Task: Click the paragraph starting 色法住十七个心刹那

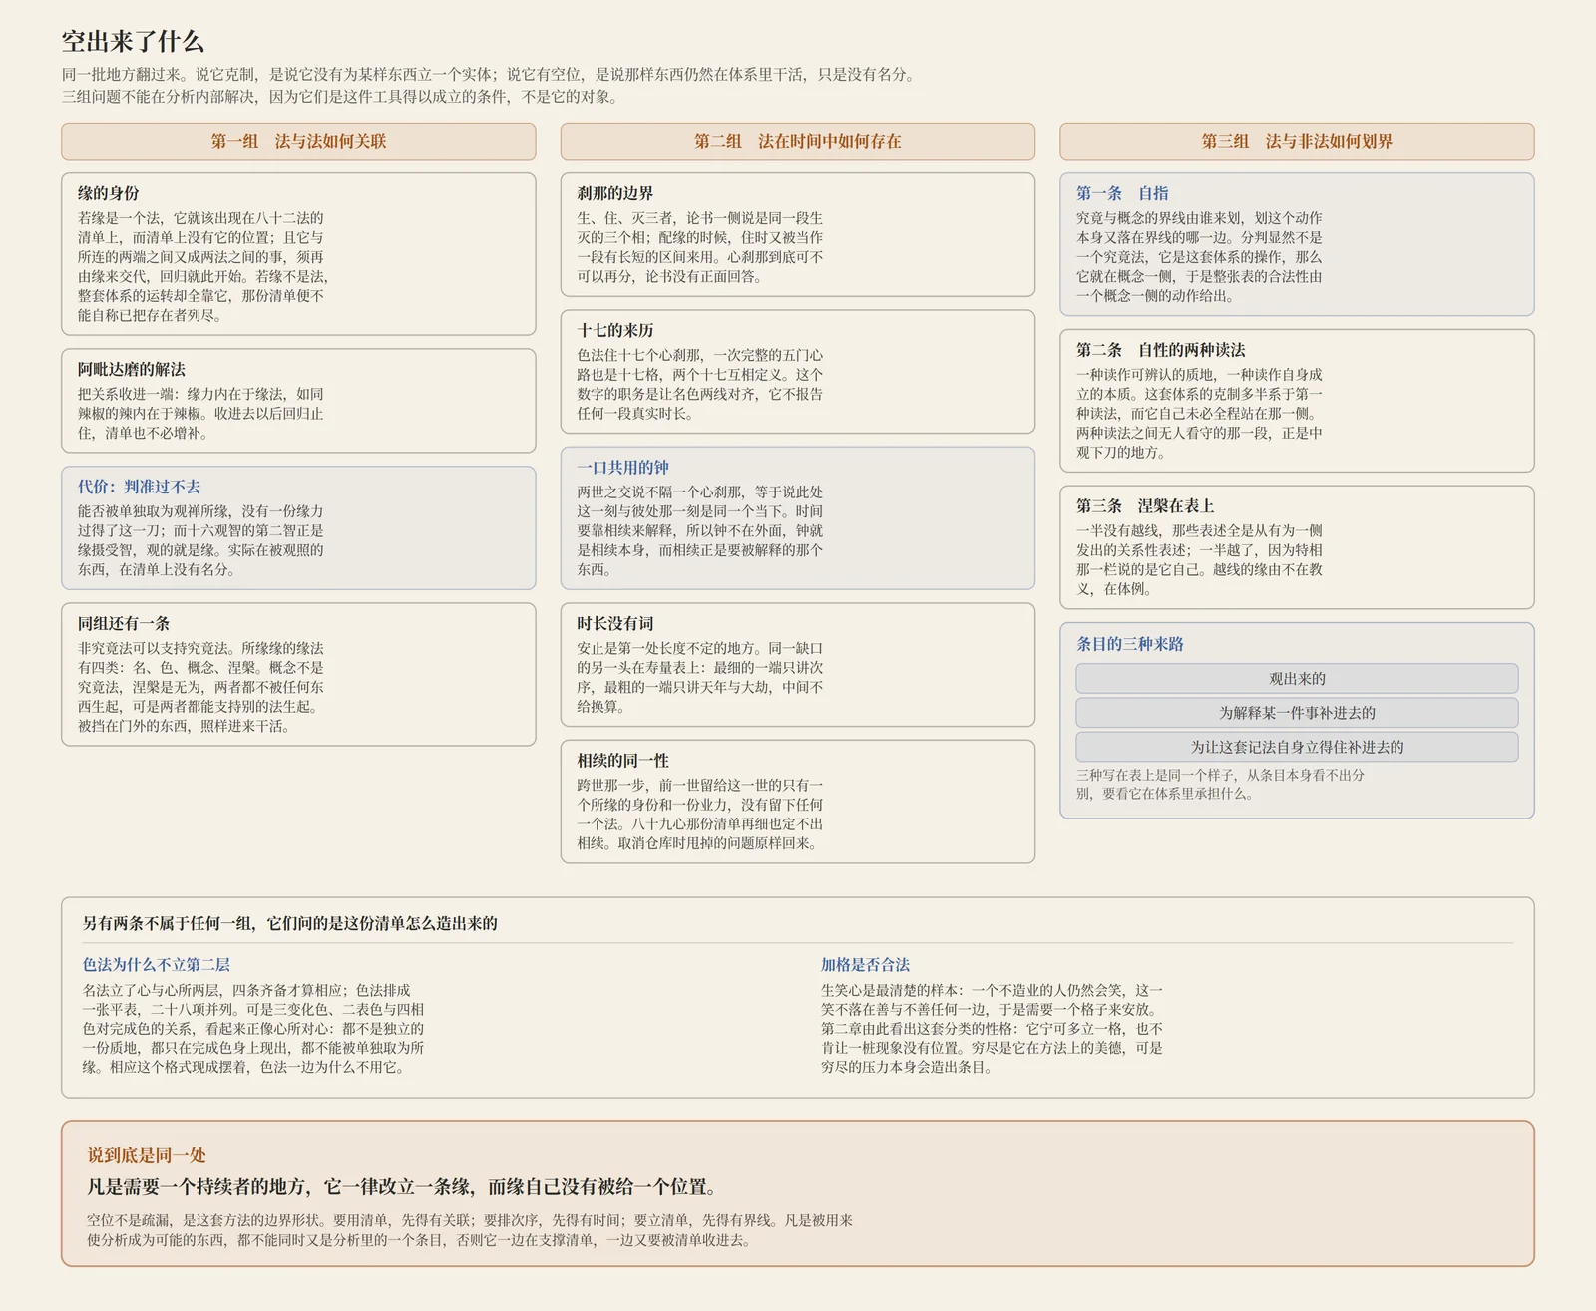Action: (x=700, y=384)
